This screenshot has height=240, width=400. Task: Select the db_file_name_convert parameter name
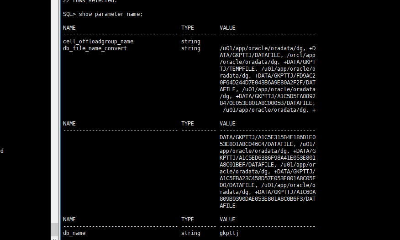[x=95, y=48]
